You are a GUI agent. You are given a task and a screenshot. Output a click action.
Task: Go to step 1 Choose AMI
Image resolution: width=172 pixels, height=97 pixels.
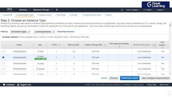click(x=7, y=15)
